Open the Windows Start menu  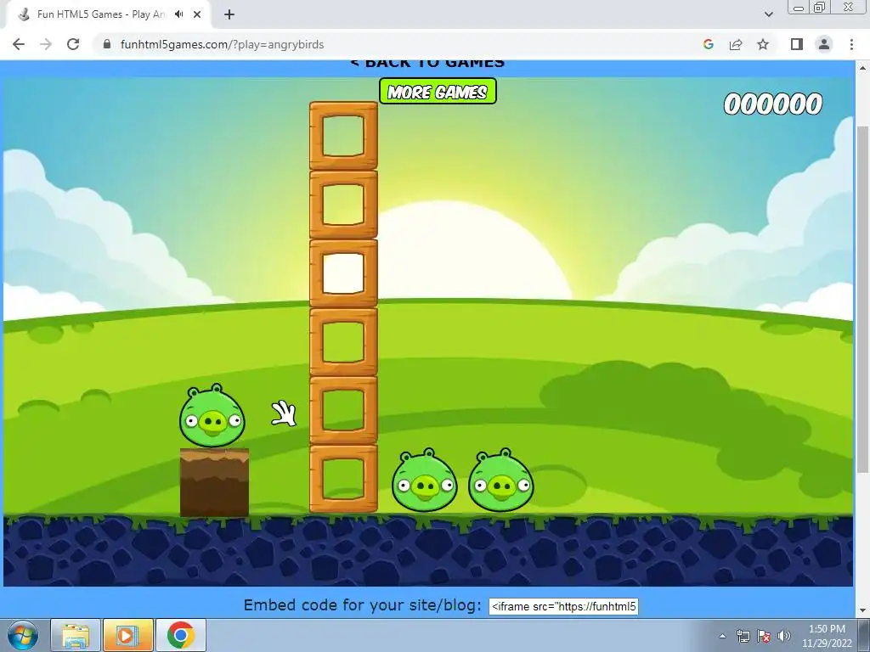pos(23,635)
